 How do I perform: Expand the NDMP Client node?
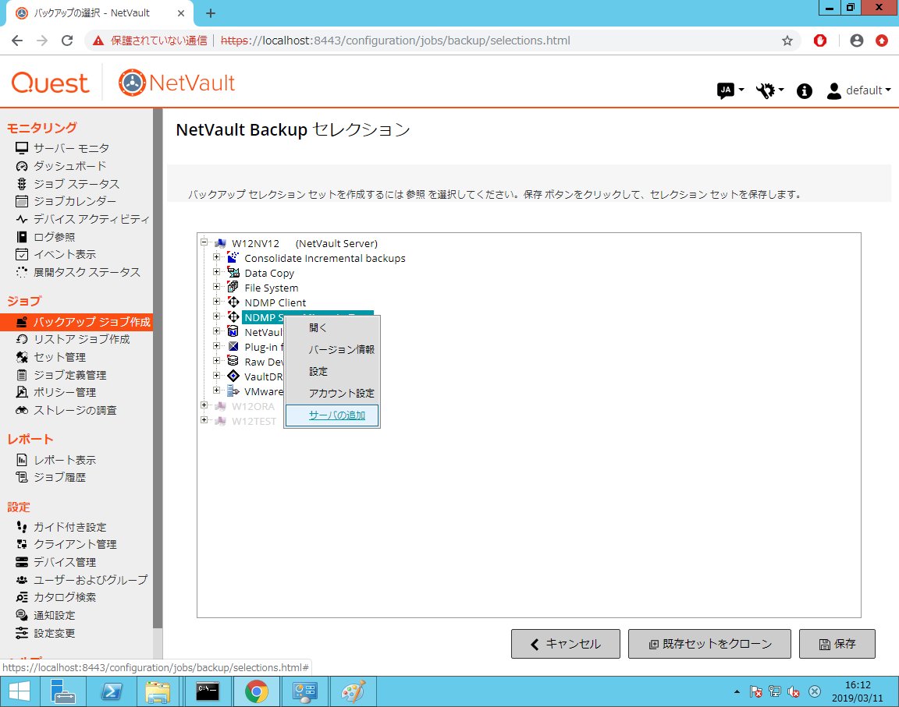coord(217,302)
